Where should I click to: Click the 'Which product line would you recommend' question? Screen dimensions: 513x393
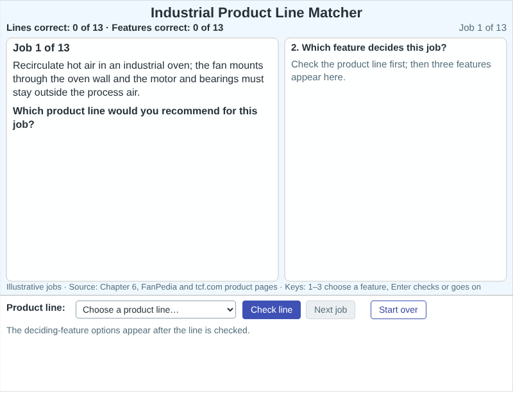click(135, 118)
